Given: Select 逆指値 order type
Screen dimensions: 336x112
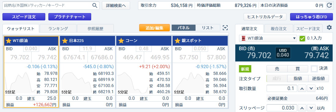Looking at the screenshot, I should click(319, 79).
